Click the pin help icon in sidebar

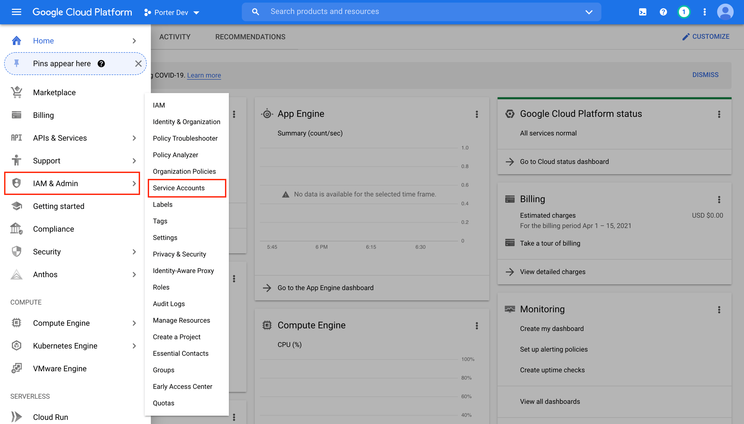101,63
